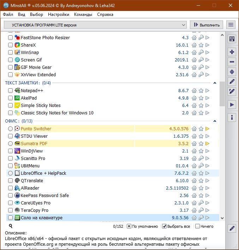Screen dimensions: 239x250
Task: Click the play icon for XnView Extended
Action: [207, 75]
